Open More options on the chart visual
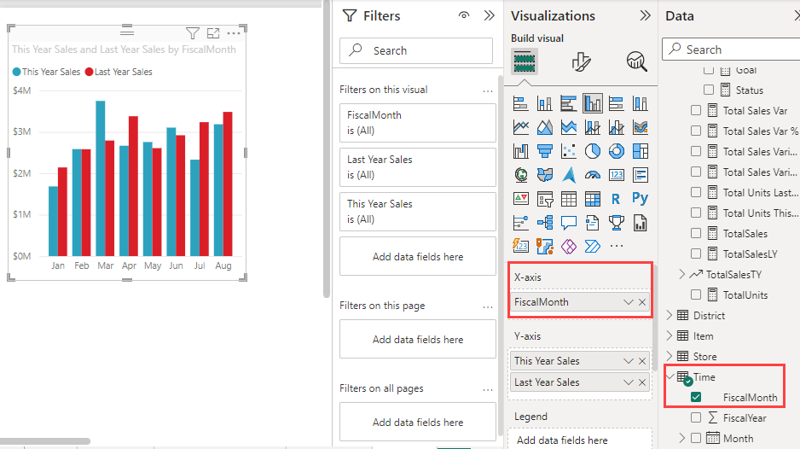Screen dimensions: 800x449 coord(234,33)
